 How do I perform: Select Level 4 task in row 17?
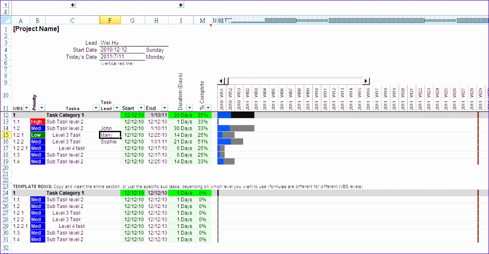click(72, 148)
